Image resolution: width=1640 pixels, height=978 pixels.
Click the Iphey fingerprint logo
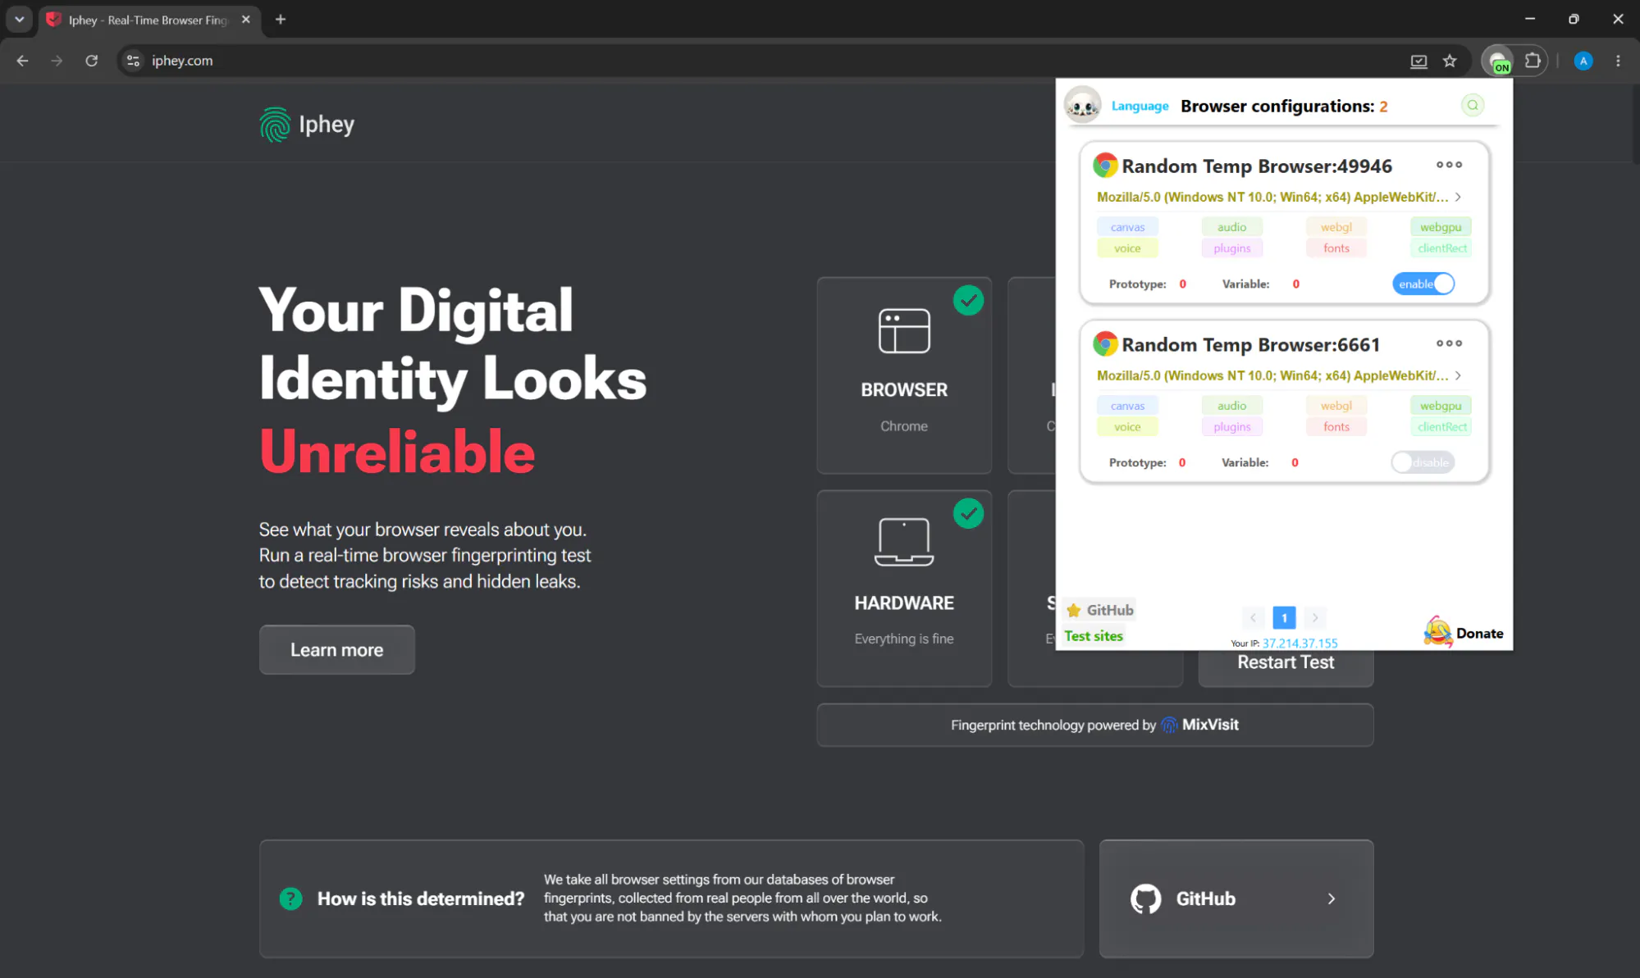pyautogui.click(x=275, y=125)
